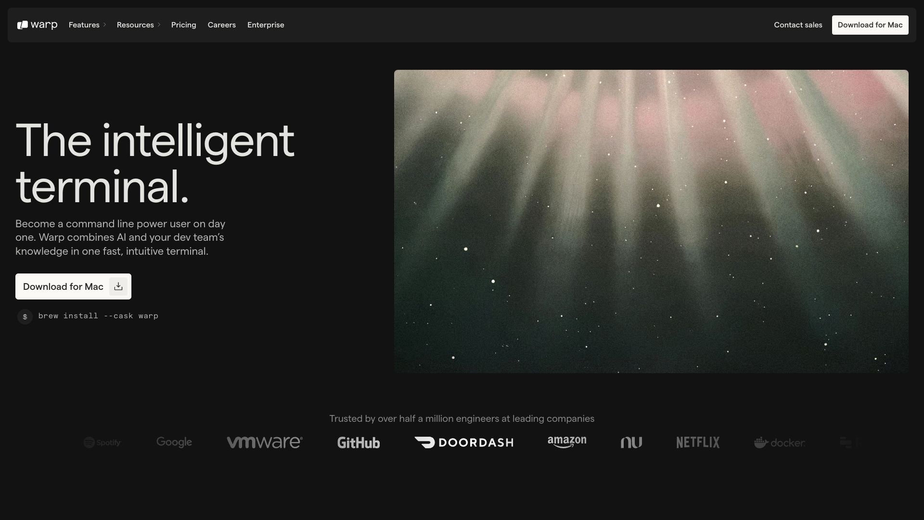Click the Nu bank logo
The image size is (924, 520).
(631, 442)
